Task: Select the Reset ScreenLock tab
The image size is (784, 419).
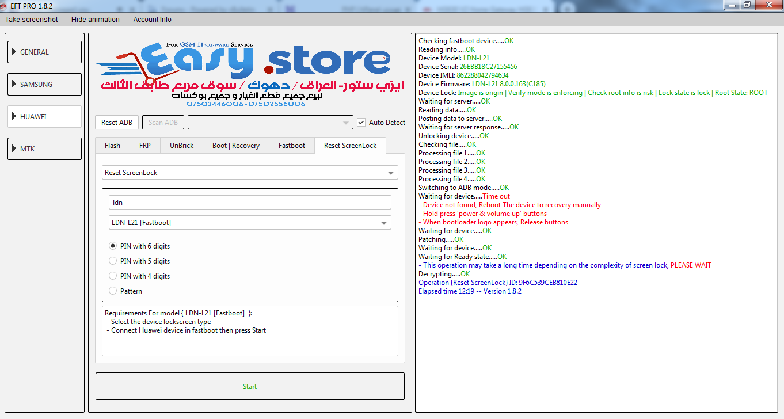Action: 351,146
